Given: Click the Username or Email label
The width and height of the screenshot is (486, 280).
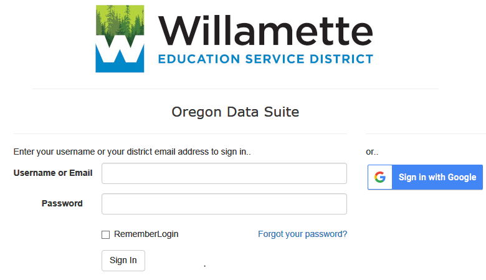Looking at the screenshot, I should point(53,173).
